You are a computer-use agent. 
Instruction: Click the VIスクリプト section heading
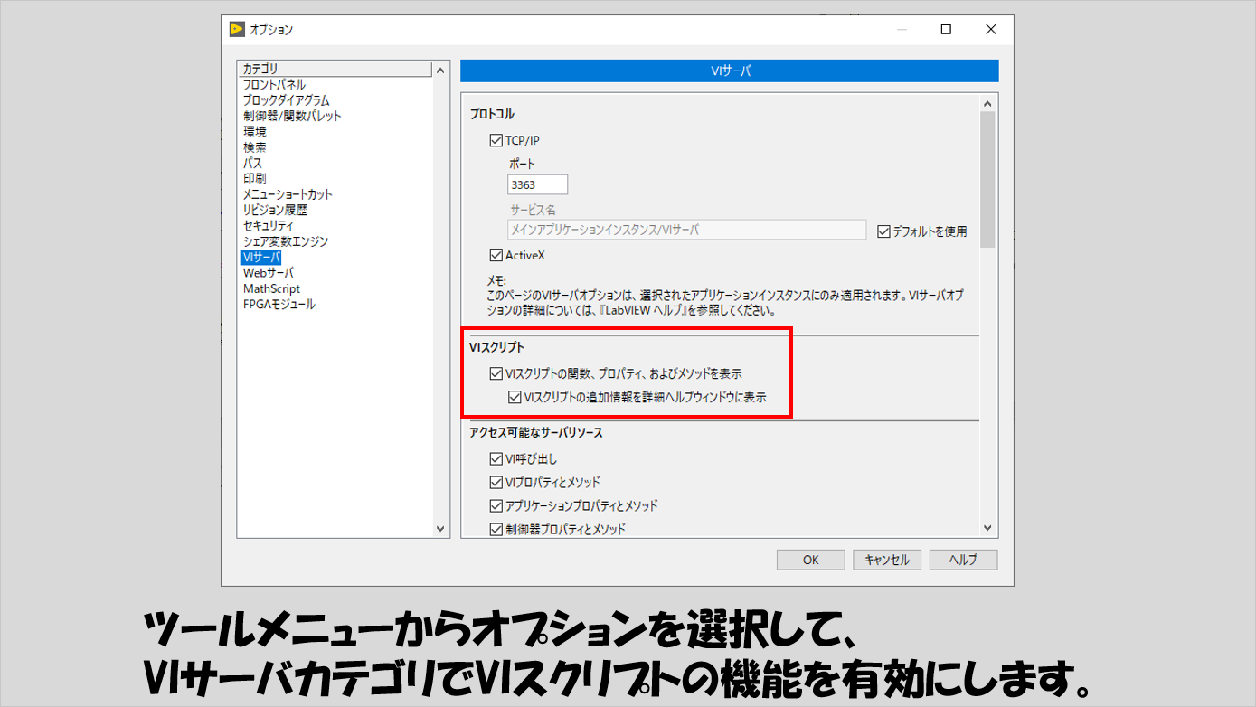click(496, 347)
